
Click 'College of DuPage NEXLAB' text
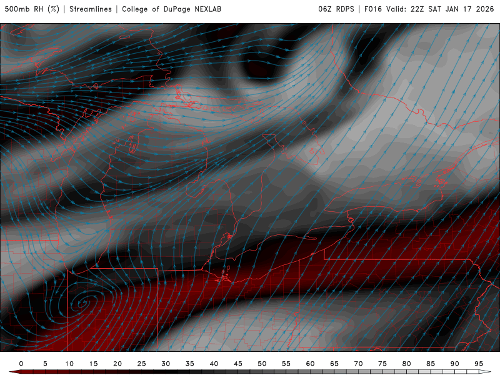click(x=171, y=9)
